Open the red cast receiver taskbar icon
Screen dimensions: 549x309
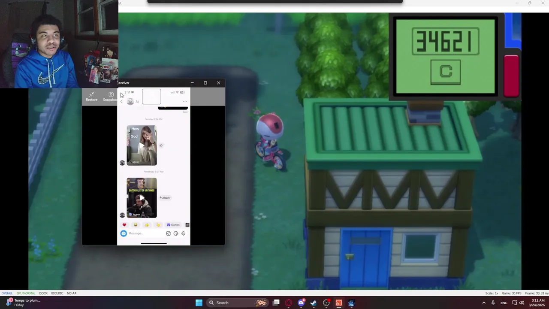tap(339, 303)
